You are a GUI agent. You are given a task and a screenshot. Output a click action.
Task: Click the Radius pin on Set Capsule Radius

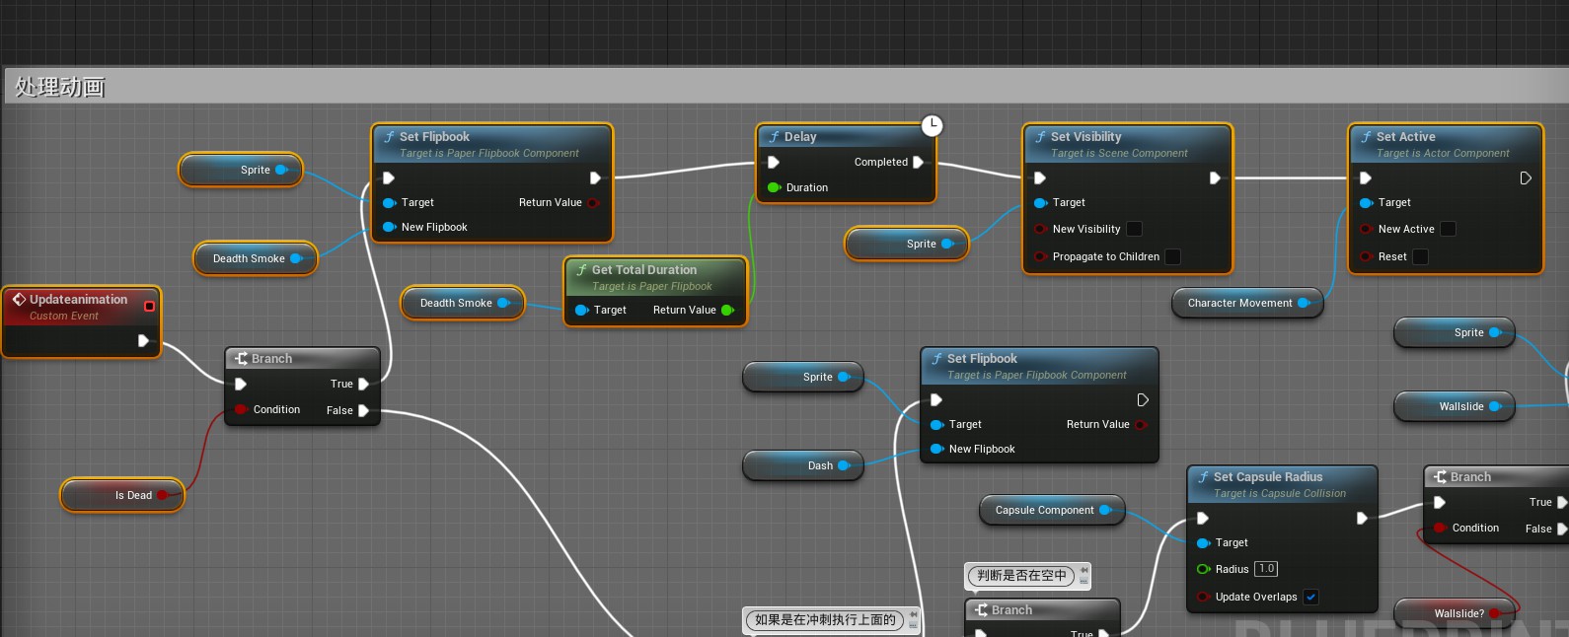pos(1203,569)
